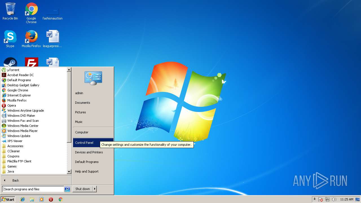Open the Recycle Bin desktop icon
361x203 pixels.
pos(10,11)
